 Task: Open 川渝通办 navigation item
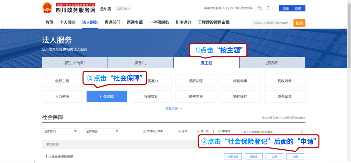[x=184, y=22]
